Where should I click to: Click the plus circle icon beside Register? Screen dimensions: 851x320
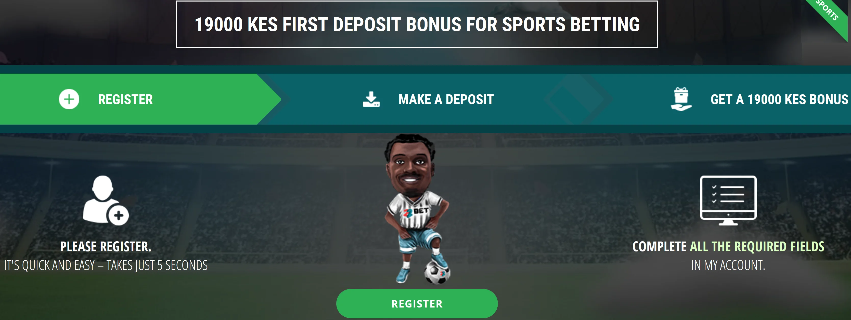pos(69,99)
